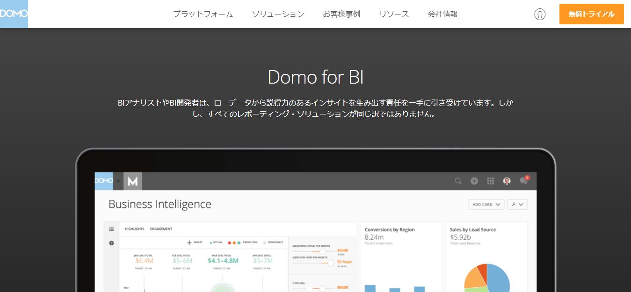Click the search magnifier in dashboard preview
The height and width of the screenshot is (292, 631).
(x=458, y=181)
